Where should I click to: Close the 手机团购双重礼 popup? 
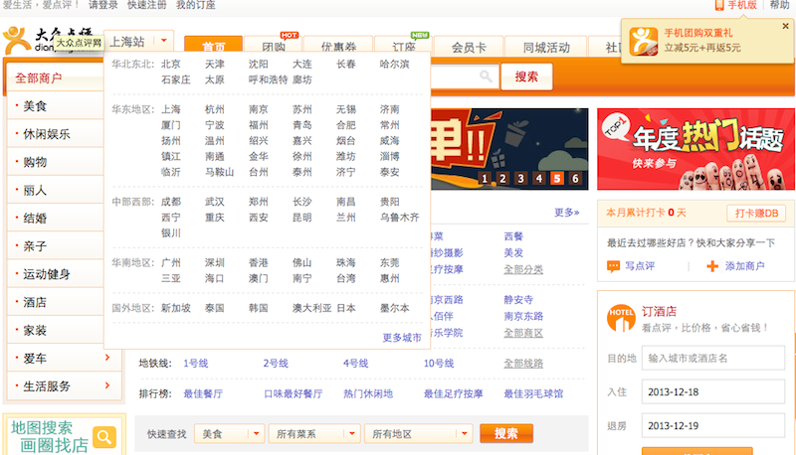[785, 26]
